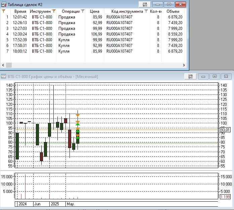Click the Объем column header
The height and width of the screenshot is (210, 234).
point(173,11)
